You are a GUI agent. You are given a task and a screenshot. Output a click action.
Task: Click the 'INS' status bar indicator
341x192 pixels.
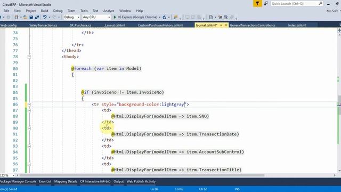point(237,189)
